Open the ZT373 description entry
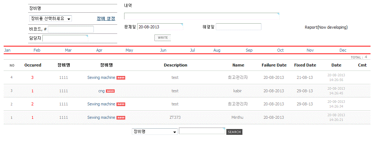This screenshot has width=372, height=165. [x=175, y=117]
